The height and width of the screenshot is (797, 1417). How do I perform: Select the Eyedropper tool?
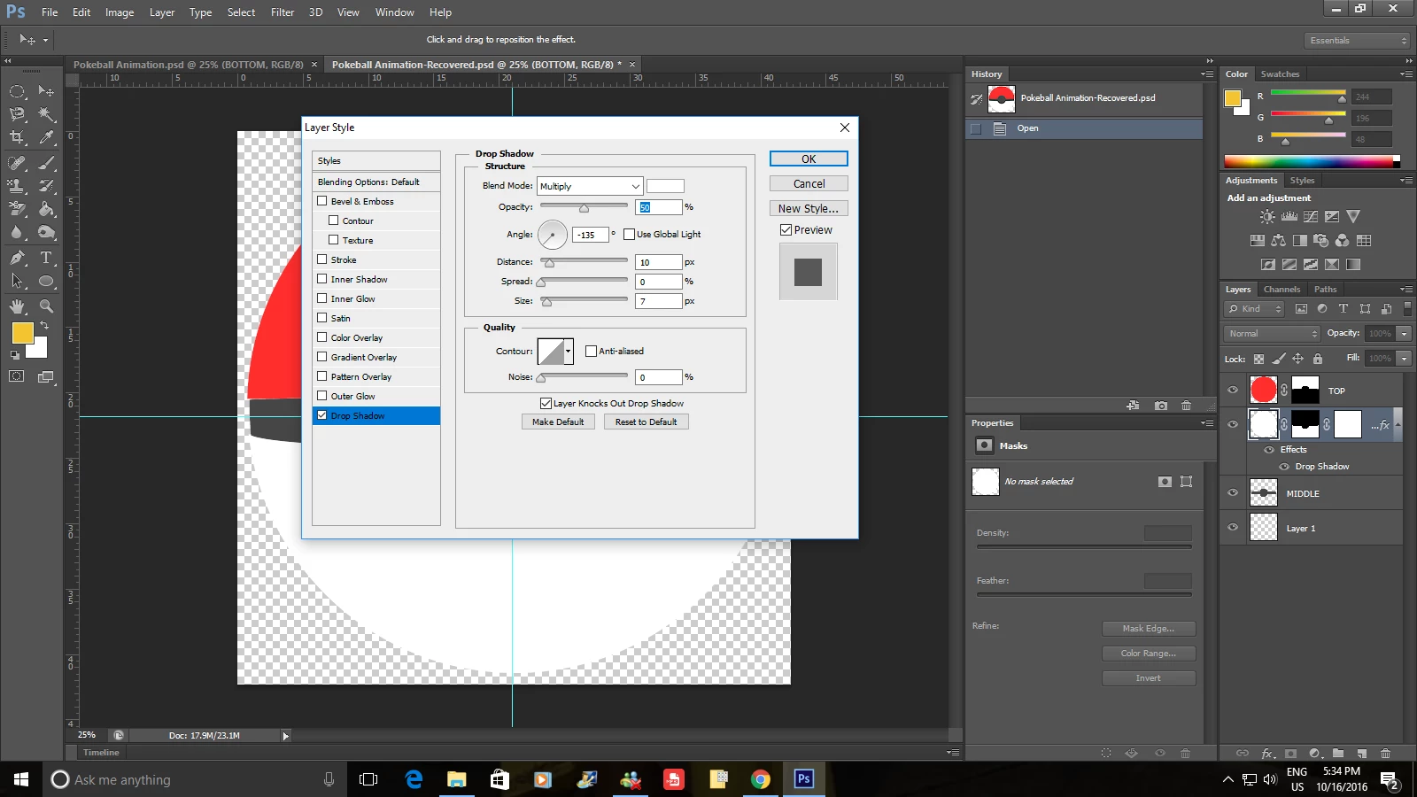coord(46,137)
